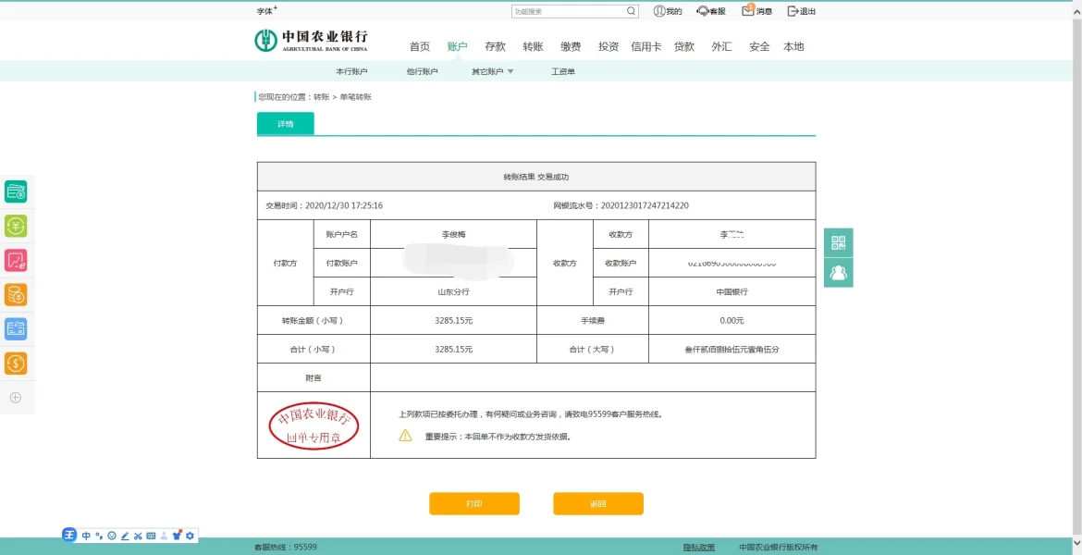Click the magnifier search icon
This screenshot has height=555, width=1082.
click(x=631, y=11)
